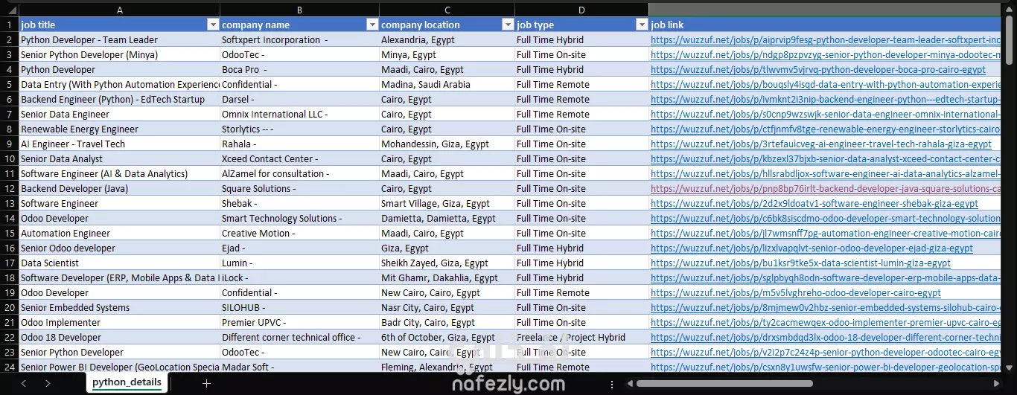Image resolution: width=1017 pixels, height=395 pixels.
Task: Open the company location column filter dropdown
Action: tap(507, 25)
